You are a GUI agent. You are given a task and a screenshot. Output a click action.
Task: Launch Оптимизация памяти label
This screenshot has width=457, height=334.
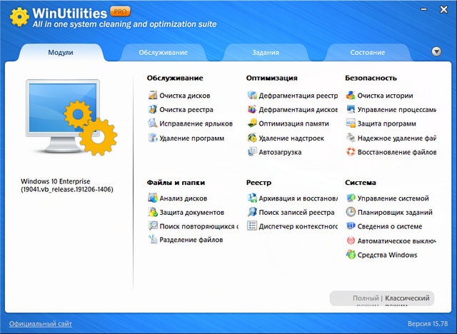[293, 123]
